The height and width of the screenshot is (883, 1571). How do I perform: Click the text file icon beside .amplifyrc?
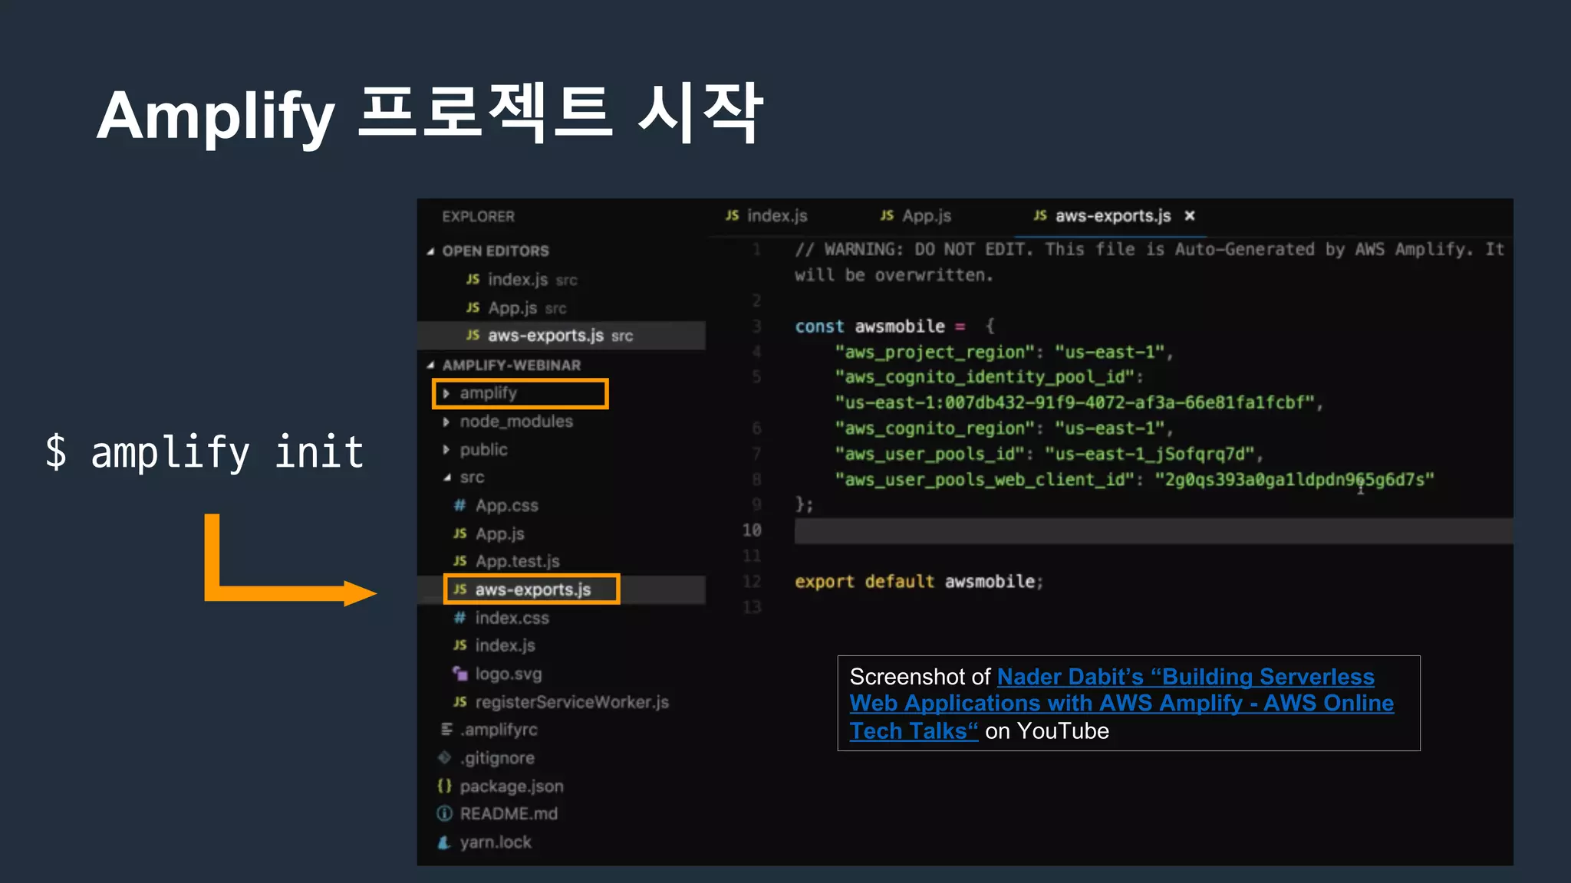click(446, 730)
